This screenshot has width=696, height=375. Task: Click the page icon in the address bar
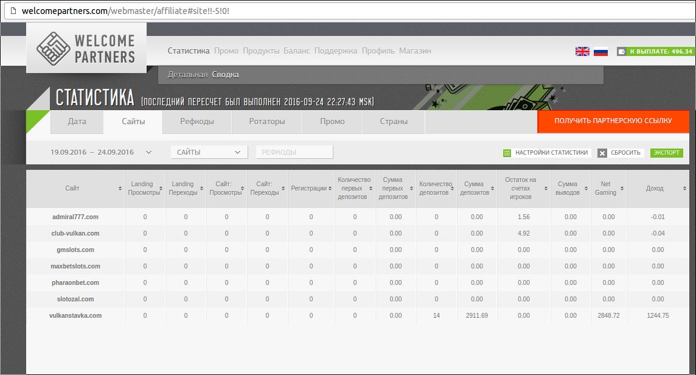[13, 11]
